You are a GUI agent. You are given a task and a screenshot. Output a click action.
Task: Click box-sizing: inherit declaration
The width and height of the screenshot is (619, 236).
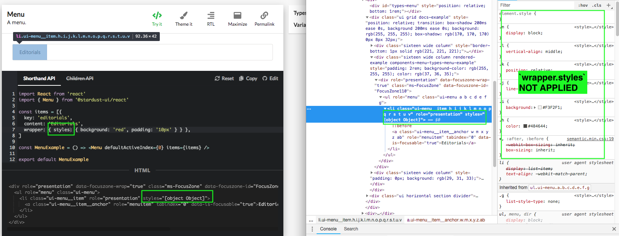(530, 150)
